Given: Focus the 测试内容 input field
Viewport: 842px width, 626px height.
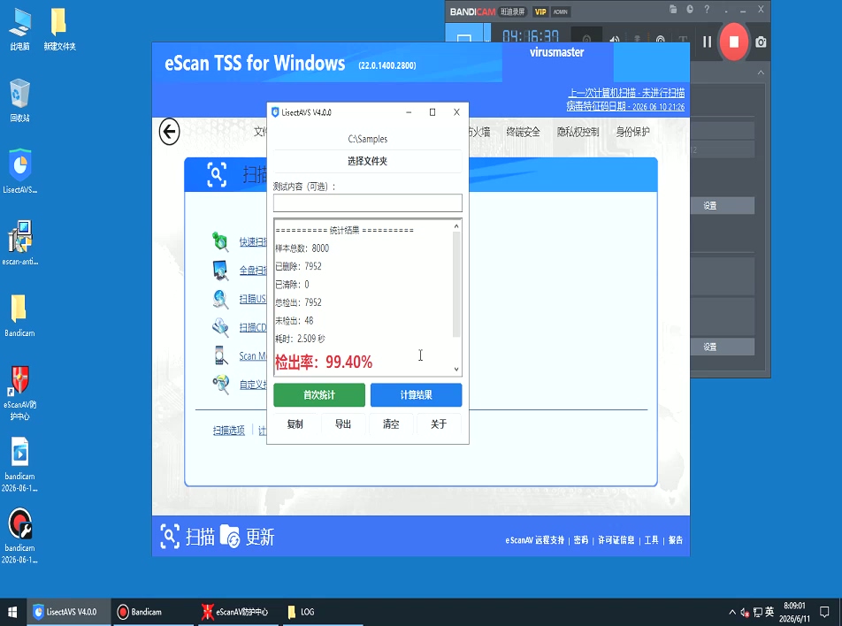Looking at the screenshot, I should click(367, 203).
